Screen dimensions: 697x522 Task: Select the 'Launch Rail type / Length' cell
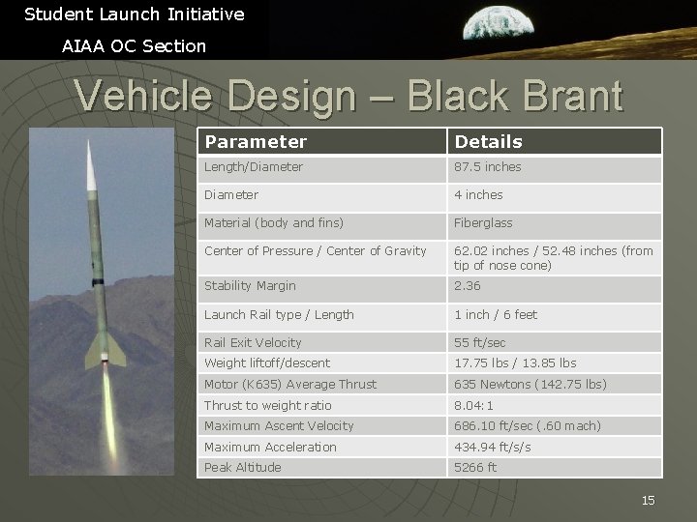pos(322,317)
